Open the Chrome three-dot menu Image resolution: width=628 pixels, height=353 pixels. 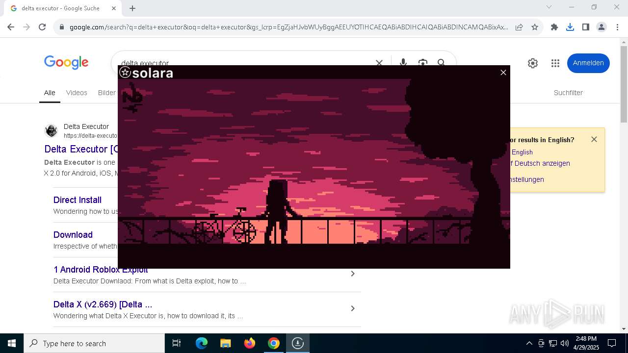(617, 27)
